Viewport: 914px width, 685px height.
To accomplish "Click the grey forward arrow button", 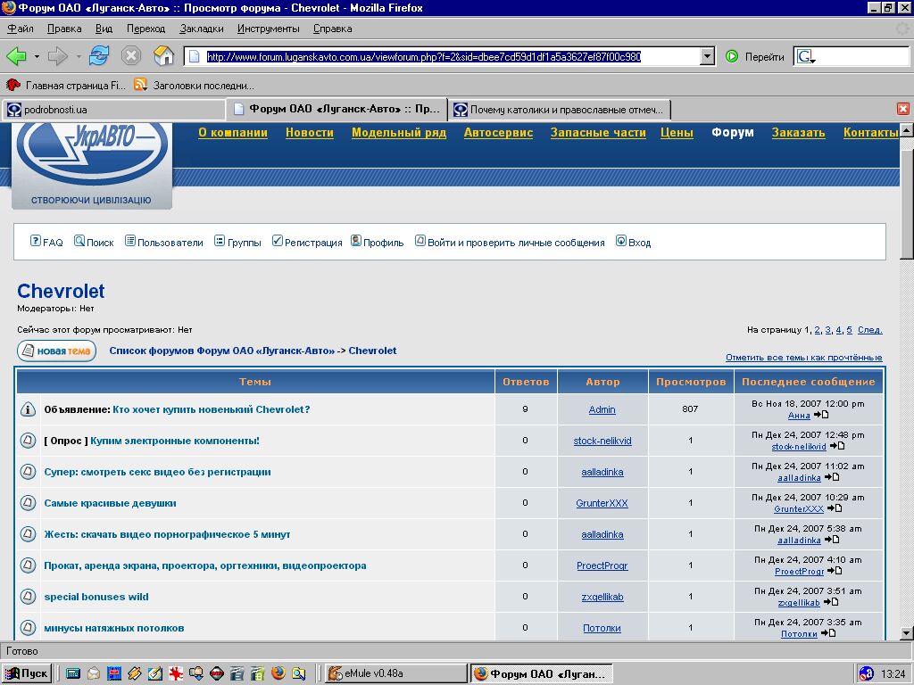I will 58,56.
